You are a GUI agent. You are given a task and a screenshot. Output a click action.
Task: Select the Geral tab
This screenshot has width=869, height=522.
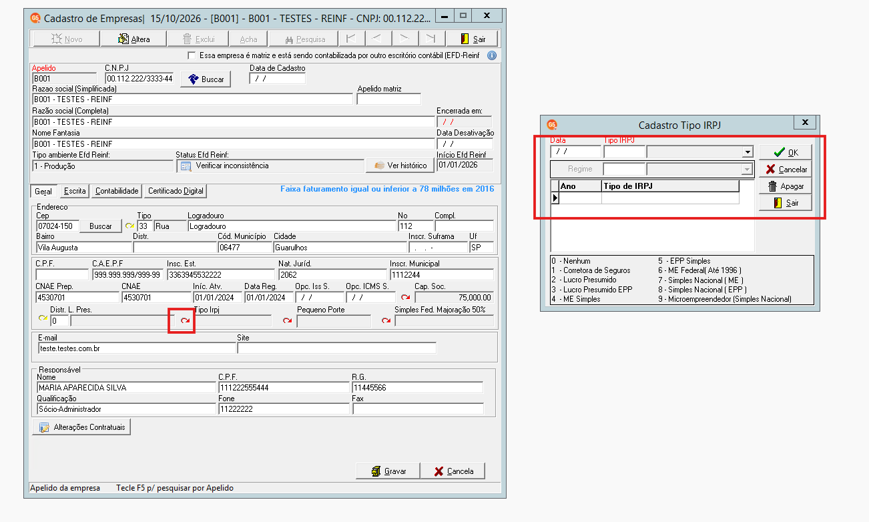43,192
